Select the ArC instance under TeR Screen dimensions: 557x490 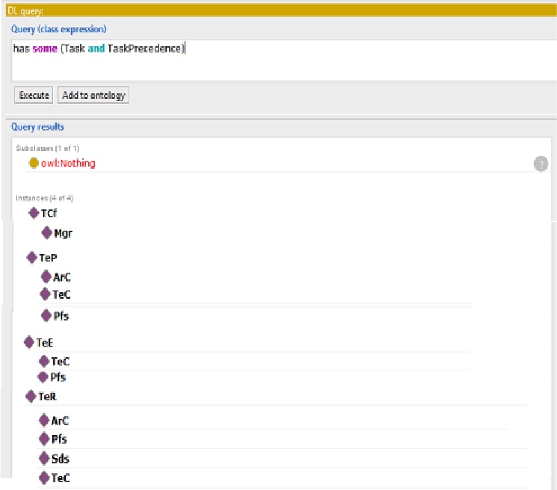coord(60,420)
